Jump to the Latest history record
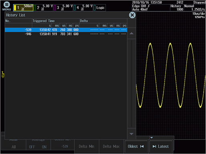The image size is (206, 154). pyautogui.click(x=161, y=146)
